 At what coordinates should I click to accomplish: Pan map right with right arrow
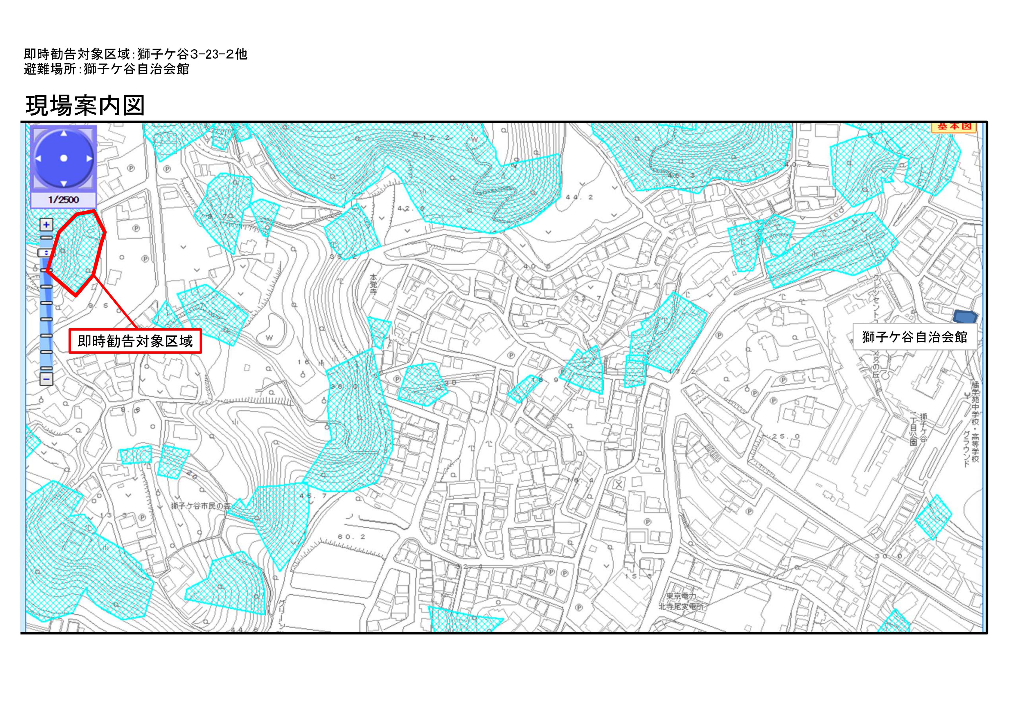coord(89,158)
